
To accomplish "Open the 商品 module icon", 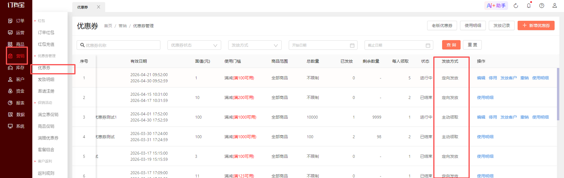I will (x=10, y=44).
